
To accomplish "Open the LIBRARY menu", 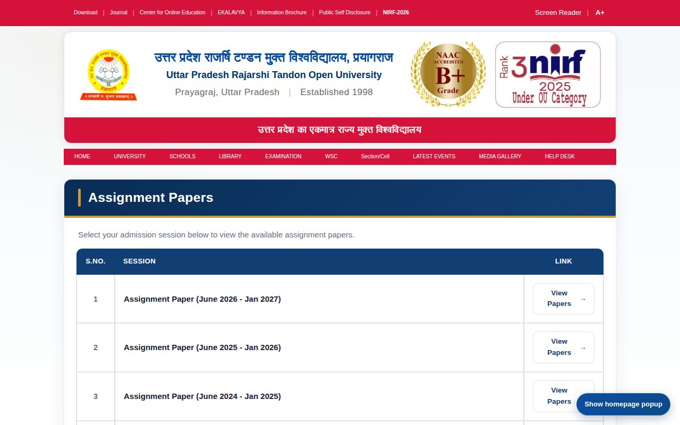I will (x=230, y=156).
